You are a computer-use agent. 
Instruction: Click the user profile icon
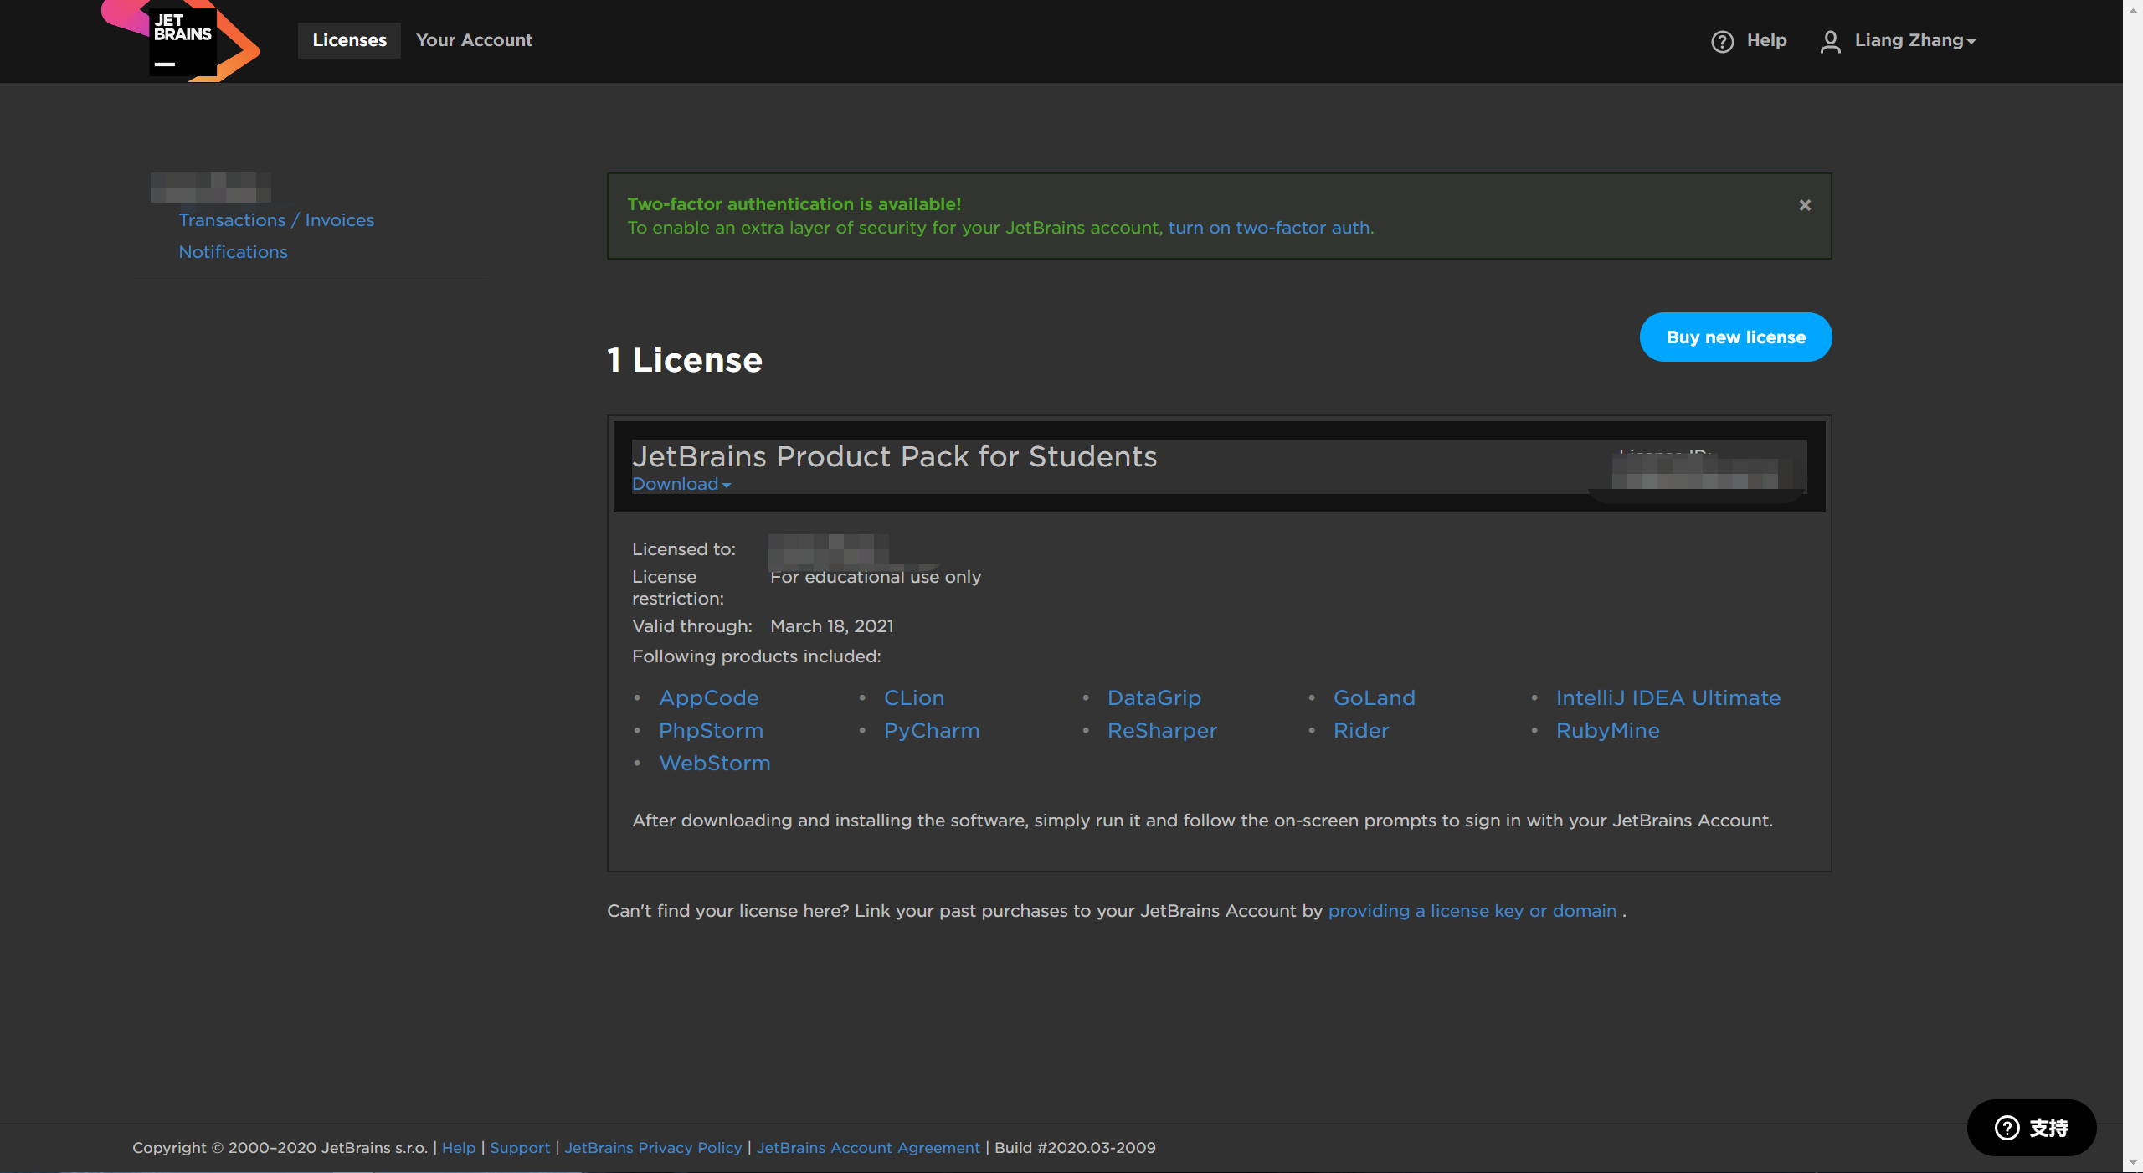click(1830, 41)
